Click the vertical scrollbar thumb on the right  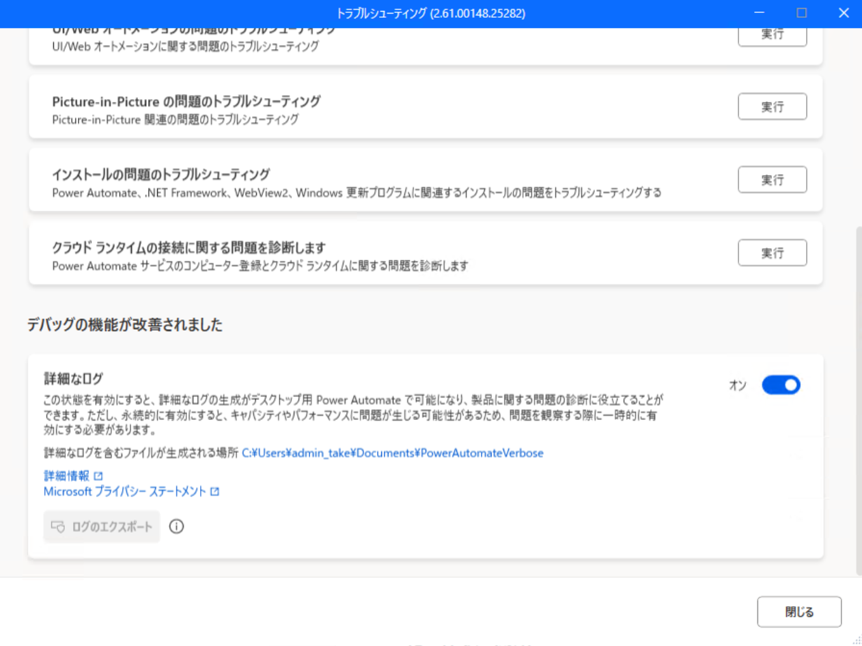859,399
